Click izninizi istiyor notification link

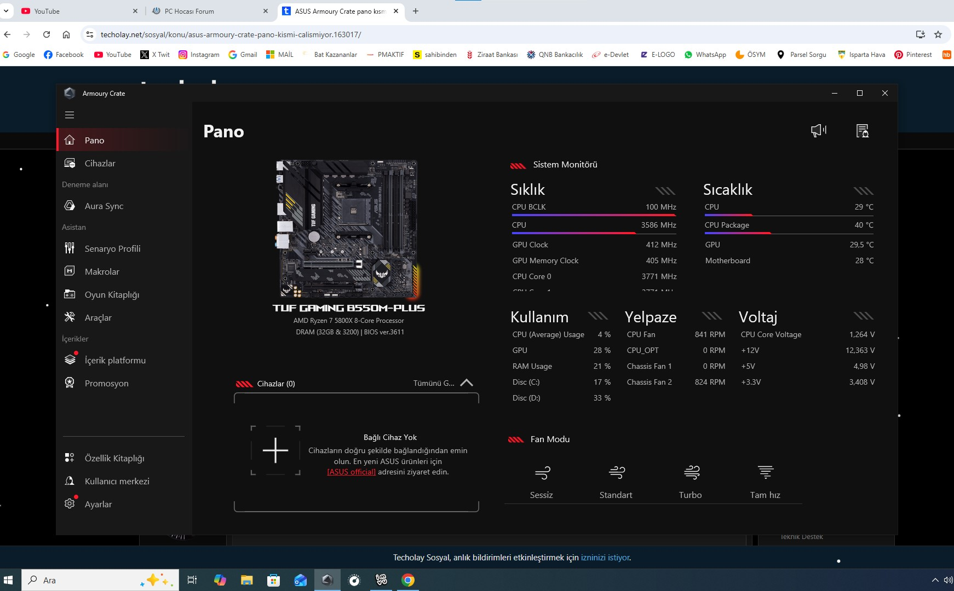(x=605, y=558)
